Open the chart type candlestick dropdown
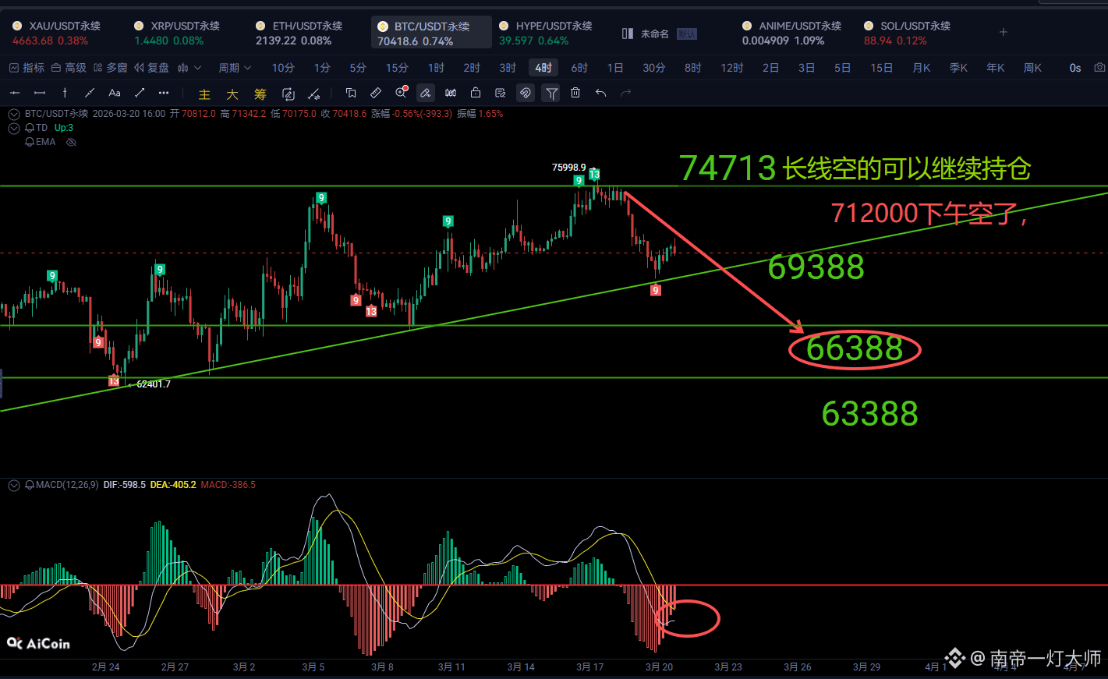1108x679 pixels. [x=189, y=68]
